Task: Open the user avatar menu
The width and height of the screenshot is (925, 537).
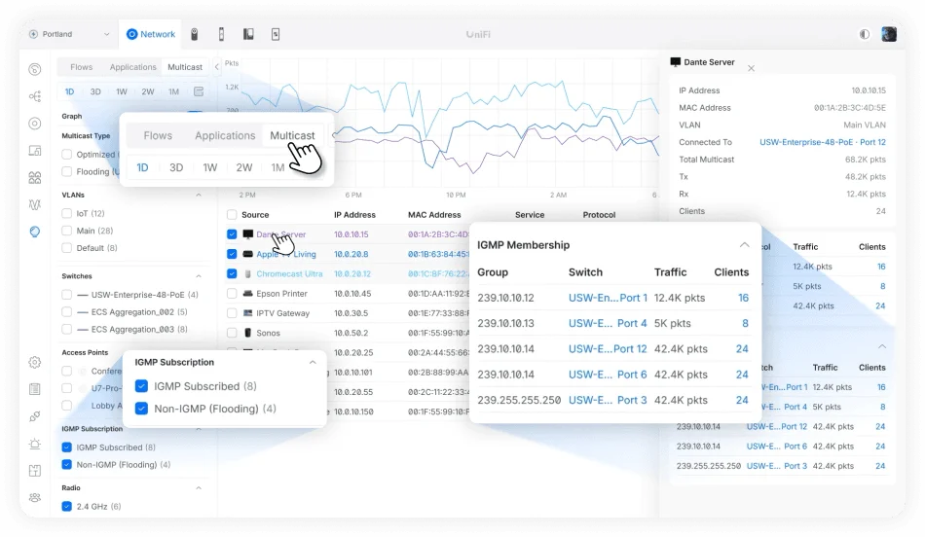Action: click(x=889, y=34)
